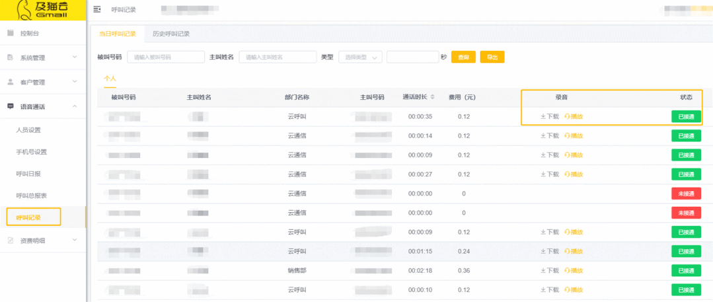Expand the 资费明细 menu chevron

[x=75, y=239]
